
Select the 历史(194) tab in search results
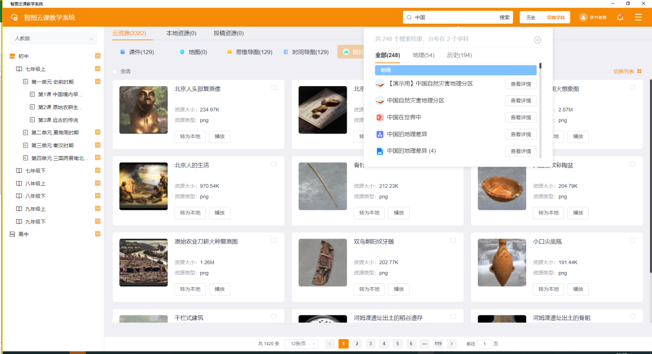click(x=459, y=55)
